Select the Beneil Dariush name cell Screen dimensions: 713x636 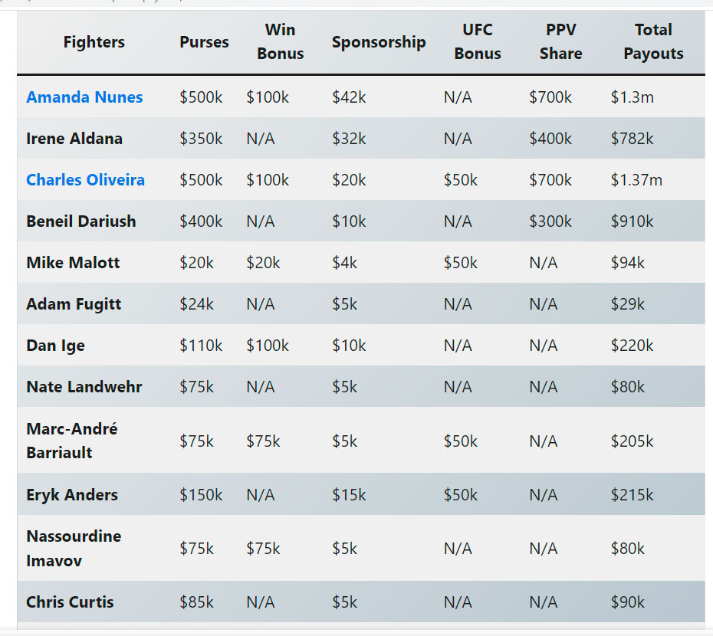81,221
